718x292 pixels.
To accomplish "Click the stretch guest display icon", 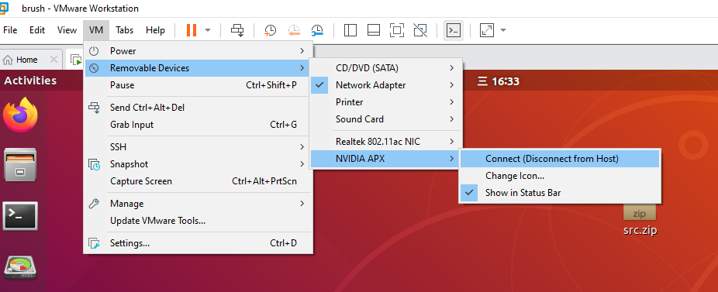I will tap(487, 30).
